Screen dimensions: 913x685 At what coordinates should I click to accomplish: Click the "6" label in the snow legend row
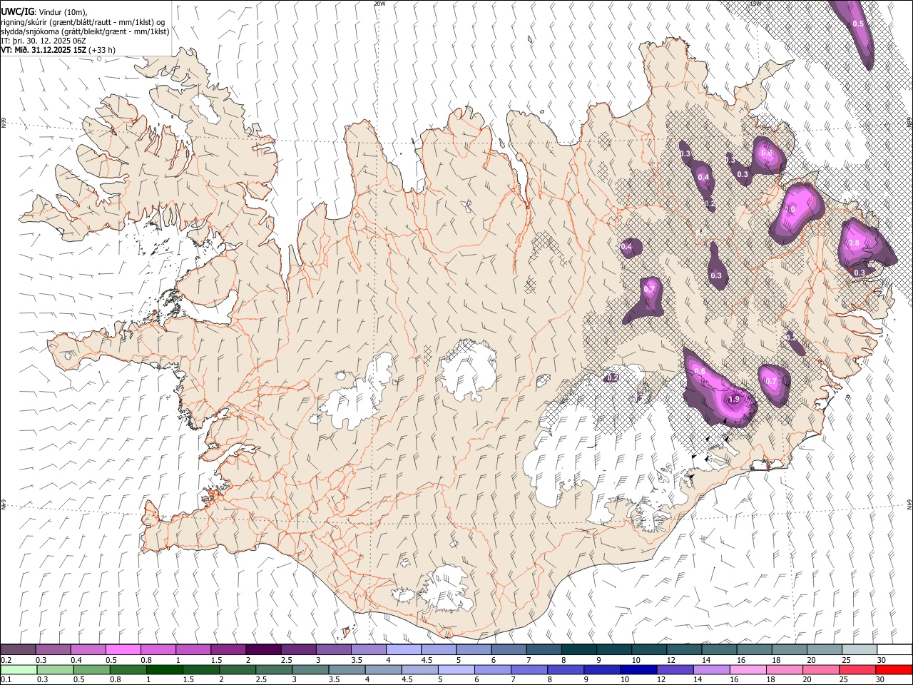(493, 660)
